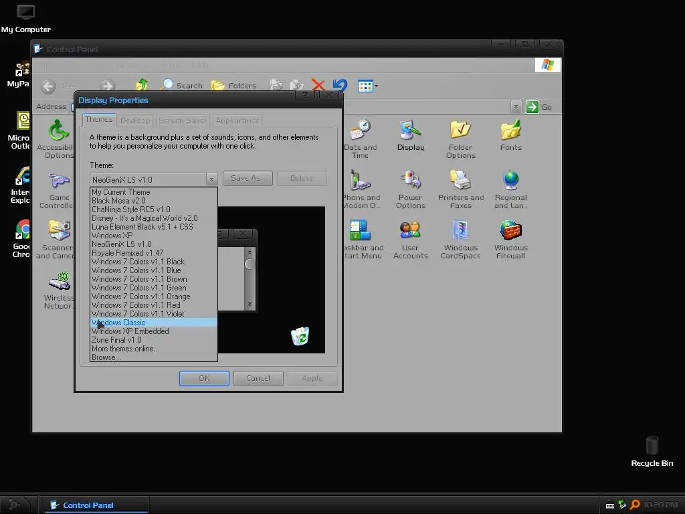Open My Computer desktop icon

(x=26, y=18)
